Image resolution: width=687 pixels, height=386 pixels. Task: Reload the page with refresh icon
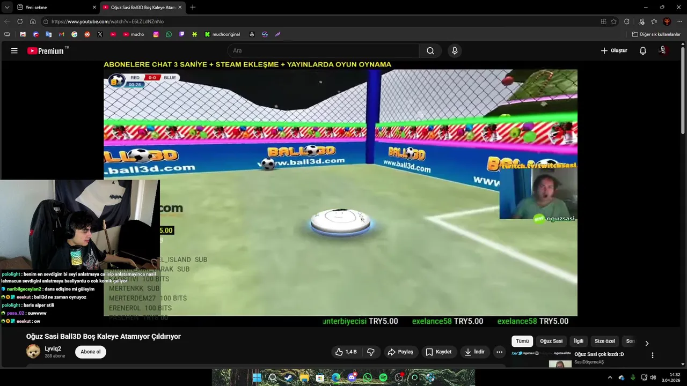pos(20,21)
